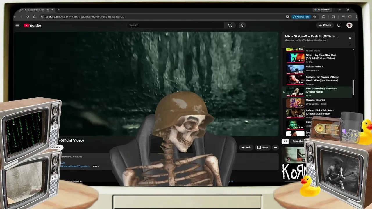Save the video with Save button
This screenshot has height=209, width=372.
coord(262,147)
